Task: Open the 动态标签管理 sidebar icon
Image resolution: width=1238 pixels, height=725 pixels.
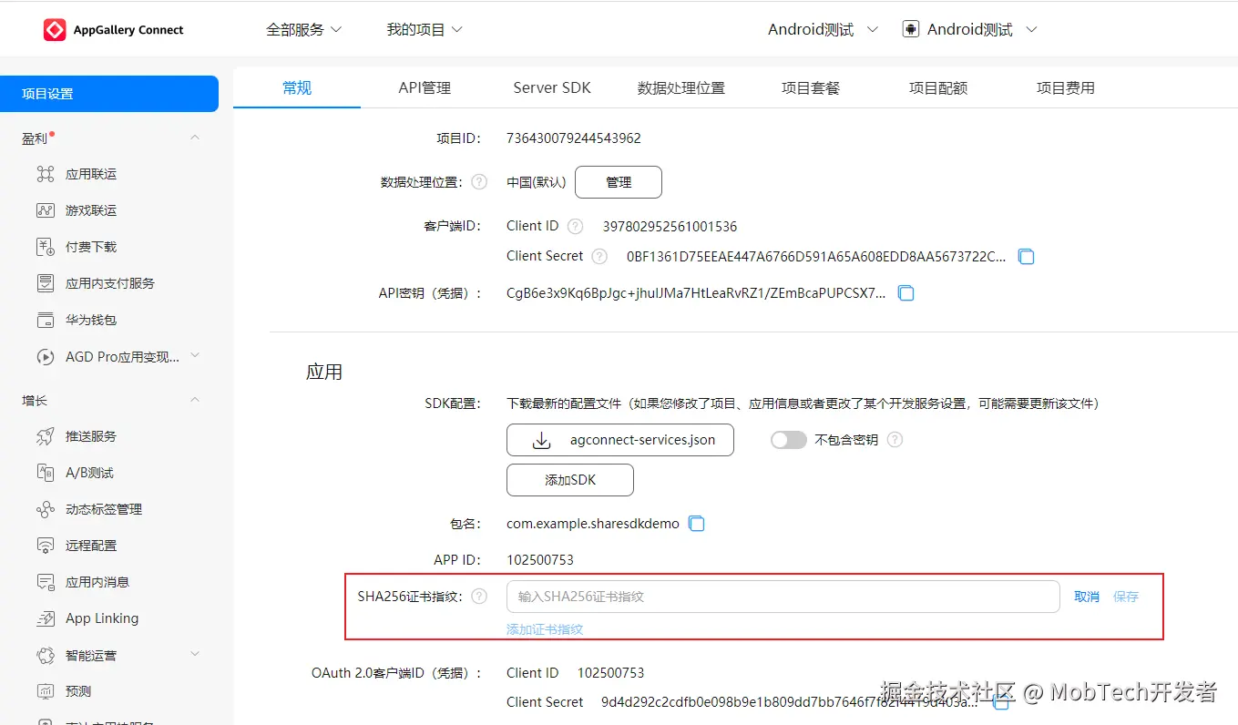Action: 46,509
